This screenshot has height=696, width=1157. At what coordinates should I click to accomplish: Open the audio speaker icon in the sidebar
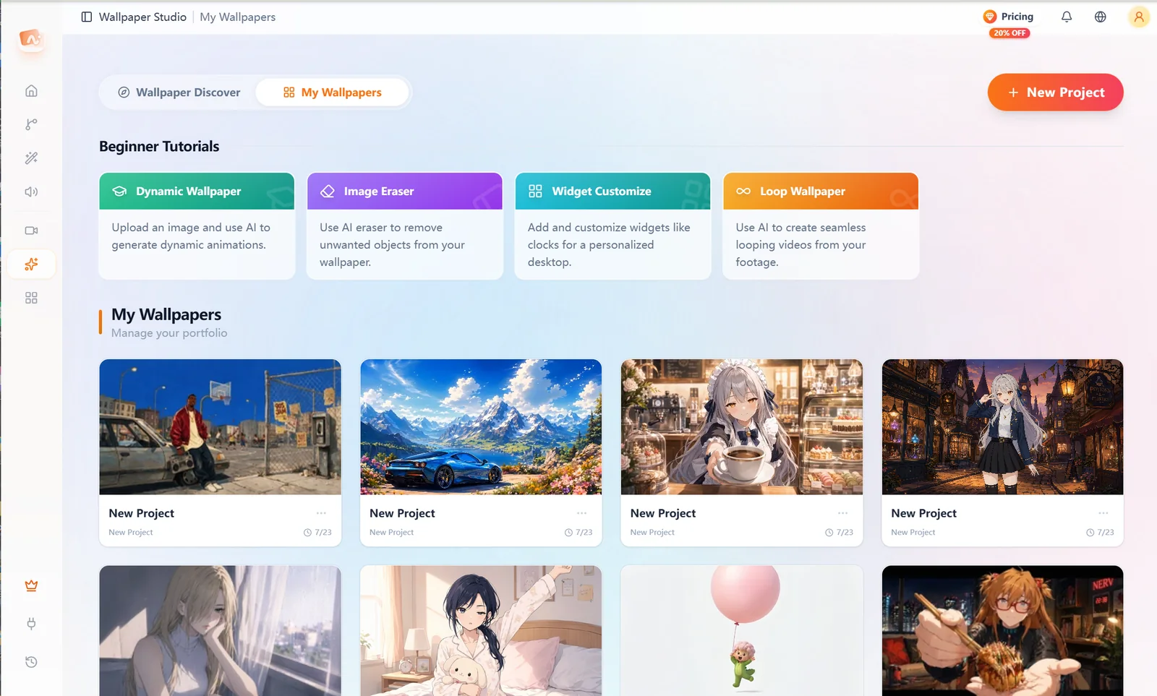pos(31,192)
